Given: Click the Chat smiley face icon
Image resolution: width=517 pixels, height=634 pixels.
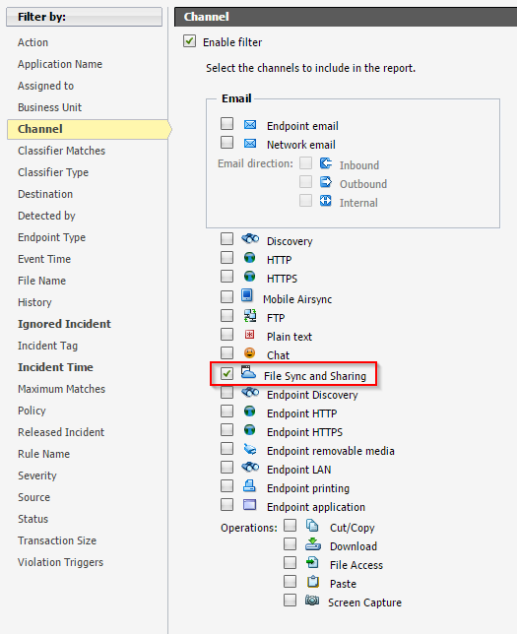Looking at the screenshot, I should coord(249,353).
